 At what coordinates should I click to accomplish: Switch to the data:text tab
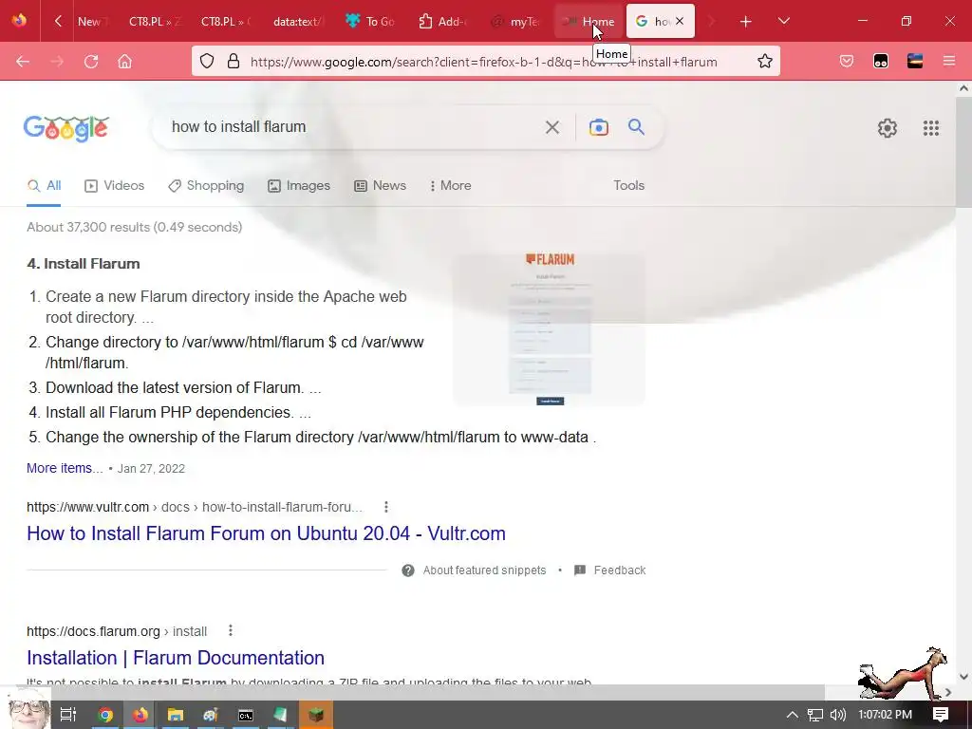point(298,21)
